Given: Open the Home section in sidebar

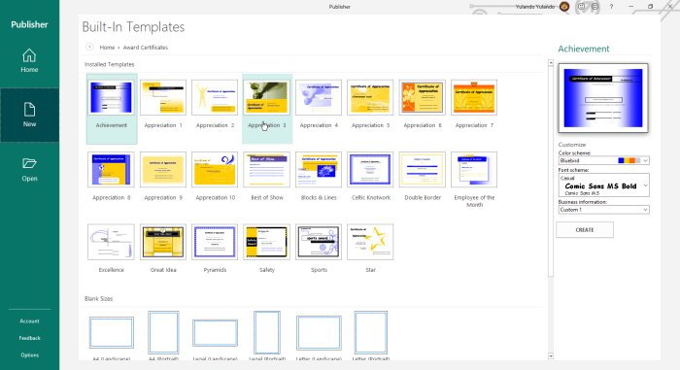Looking at the screenshot, I should tap(29, 61).
